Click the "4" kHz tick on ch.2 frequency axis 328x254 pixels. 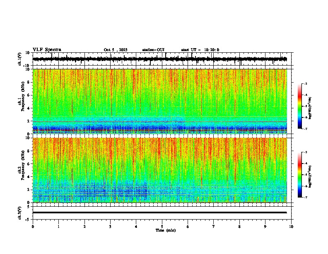(29, 177)
